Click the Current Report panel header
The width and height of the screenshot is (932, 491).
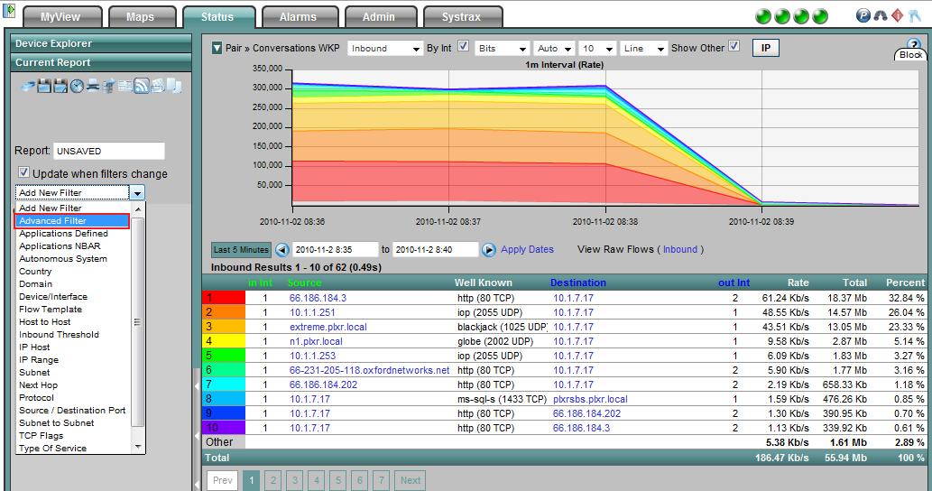point(101,62)
